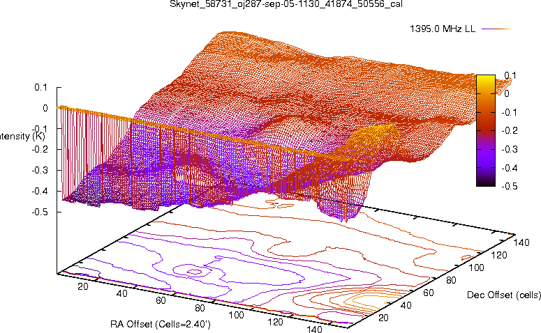Screen dimensions: 541x333
Task: Pick the -0.3 label on the color bar
Action: (x=510, y=149)
